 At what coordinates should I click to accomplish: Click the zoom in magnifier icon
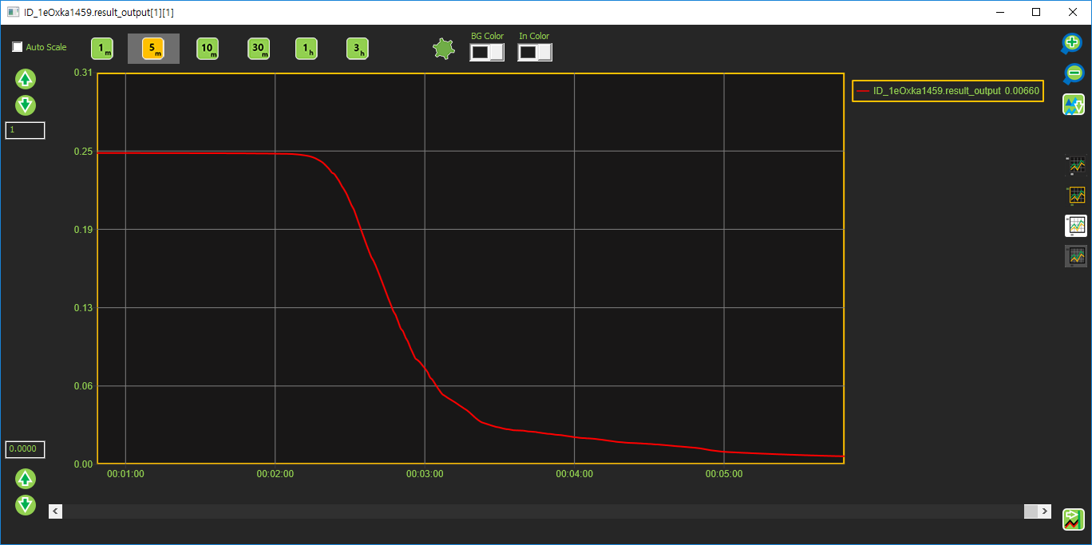click(1072, 43)
